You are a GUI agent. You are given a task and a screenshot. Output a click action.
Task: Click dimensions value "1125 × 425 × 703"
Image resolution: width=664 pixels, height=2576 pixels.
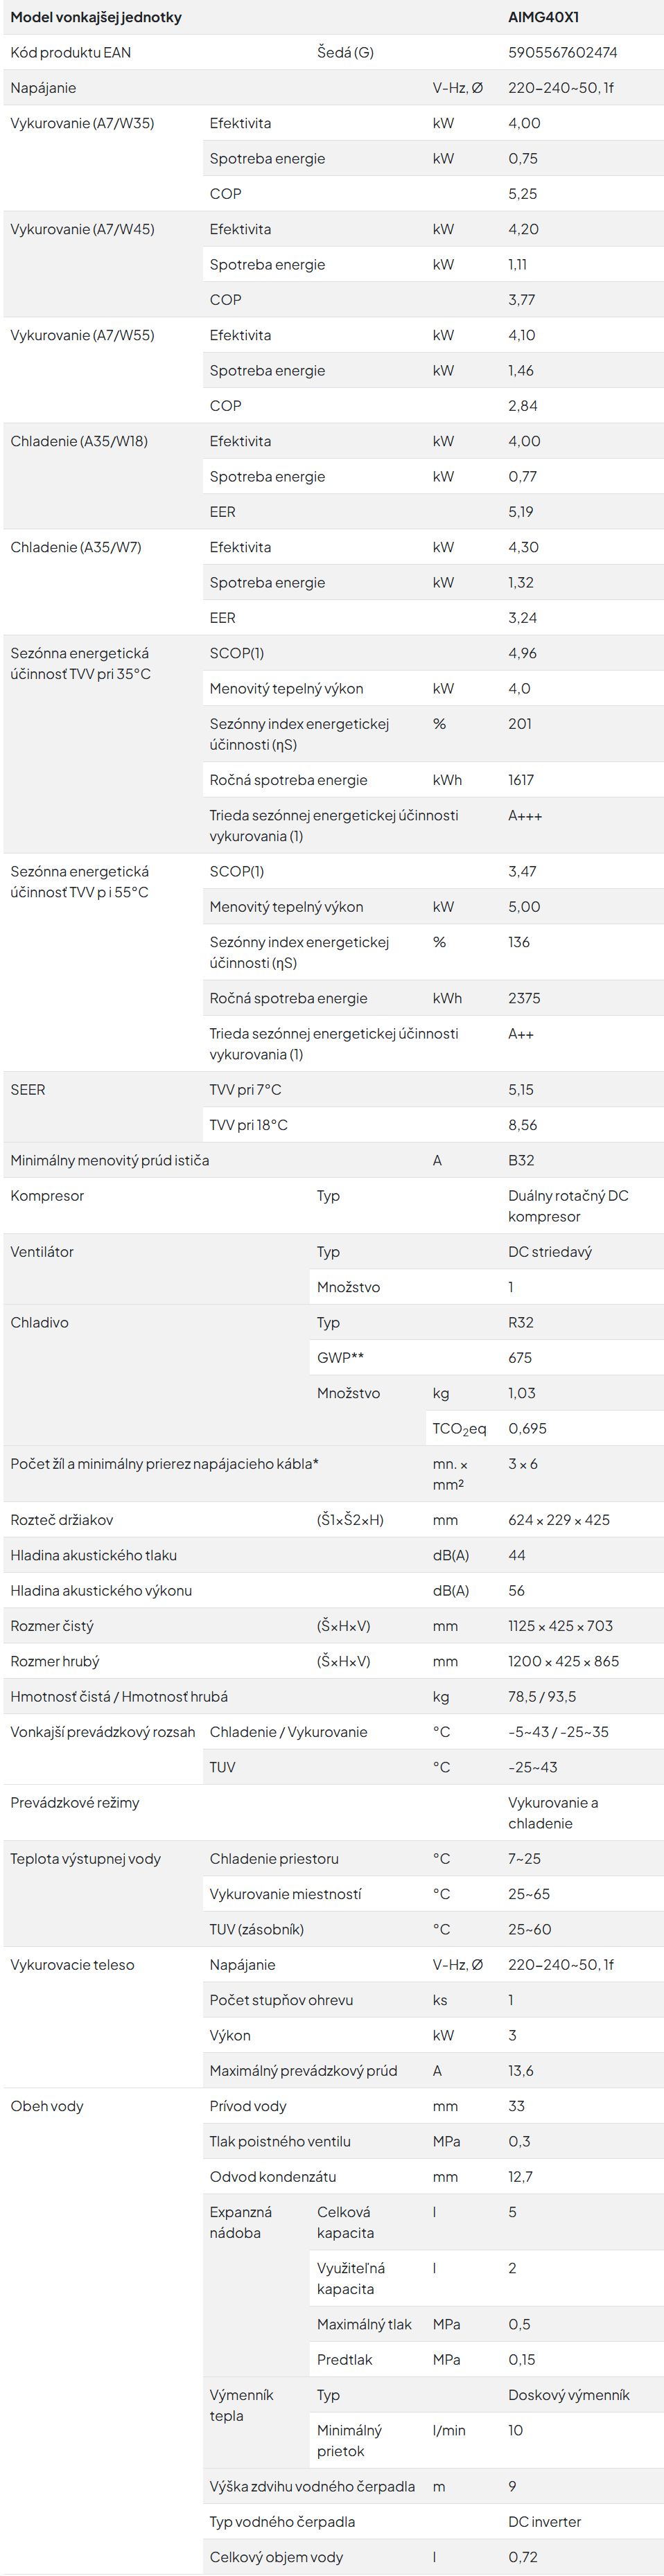[x=560, y=1626]
